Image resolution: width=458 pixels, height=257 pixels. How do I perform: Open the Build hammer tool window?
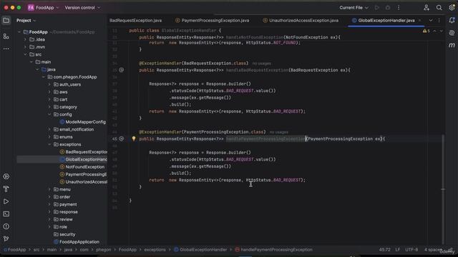point(6,188)
